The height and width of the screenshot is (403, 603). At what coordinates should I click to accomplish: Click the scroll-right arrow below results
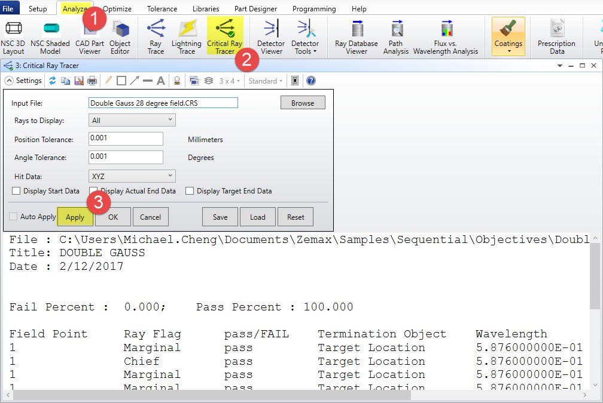(x=585, y=395)
